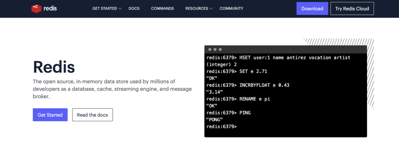Click the large Redis heading
399x160 pixels.
[x=54, y=67]
